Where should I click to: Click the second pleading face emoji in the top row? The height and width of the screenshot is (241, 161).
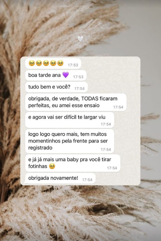click(x=39, y=63)
